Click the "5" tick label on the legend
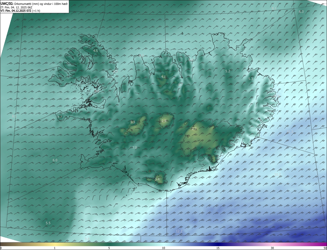This screenshot has width=327, height=250. click(109, 248)
